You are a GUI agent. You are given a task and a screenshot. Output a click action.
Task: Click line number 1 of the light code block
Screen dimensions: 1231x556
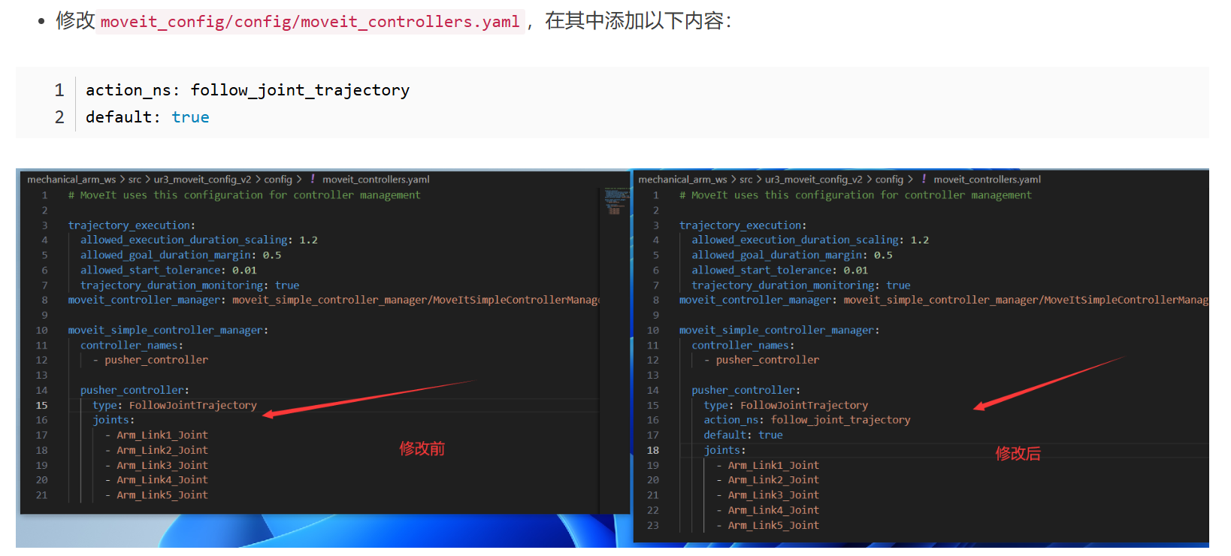pyautogui.click(x=59, y=90)
